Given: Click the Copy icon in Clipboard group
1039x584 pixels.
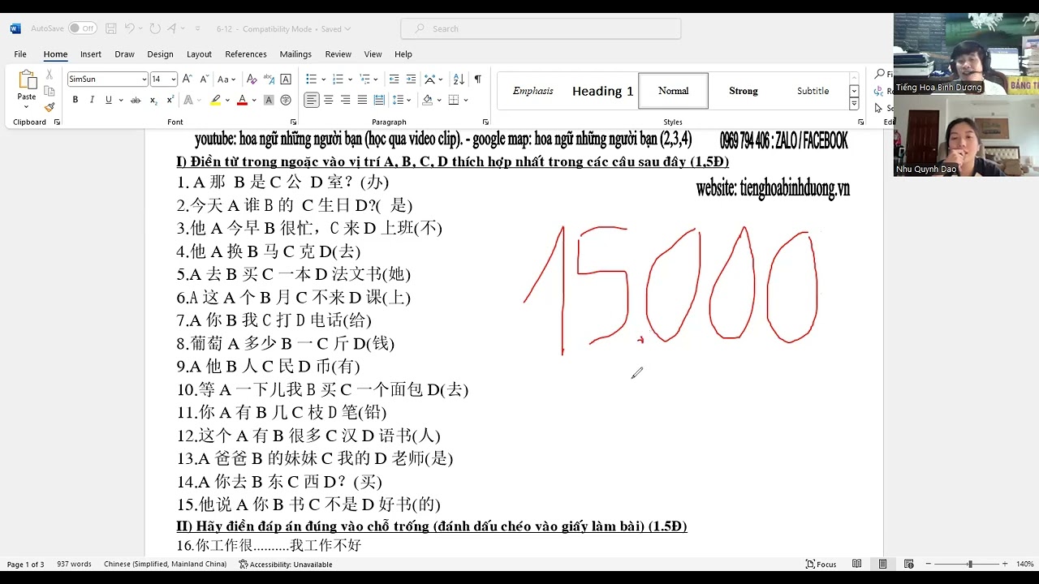Looking at the screenshot, I should [x=50, y=91].
